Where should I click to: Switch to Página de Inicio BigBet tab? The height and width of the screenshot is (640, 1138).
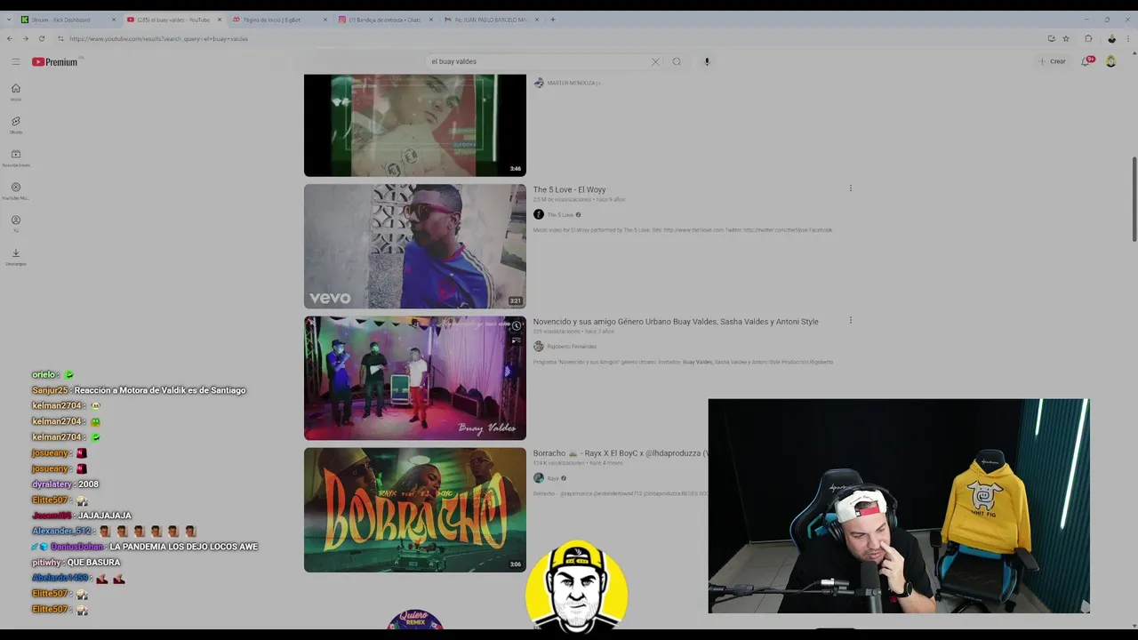[279, 20]
